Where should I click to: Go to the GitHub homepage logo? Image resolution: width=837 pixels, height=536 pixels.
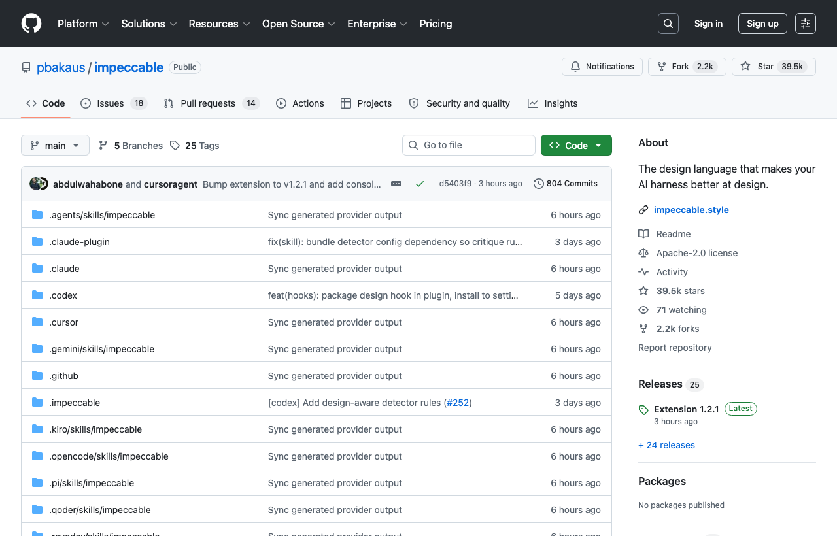[x=31, y=24]
